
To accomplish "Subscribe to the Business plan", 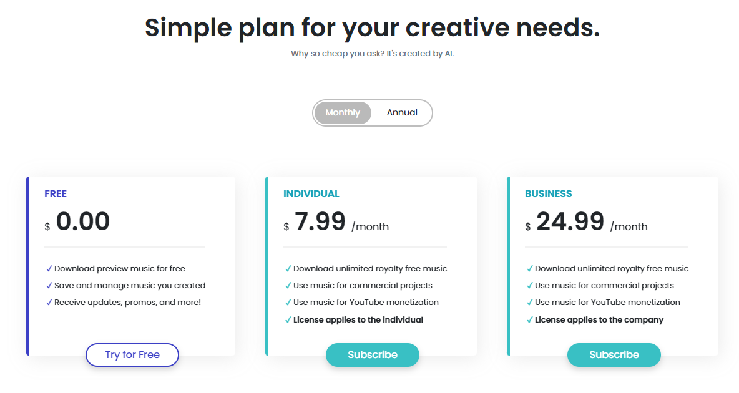I will click(614, 355).
